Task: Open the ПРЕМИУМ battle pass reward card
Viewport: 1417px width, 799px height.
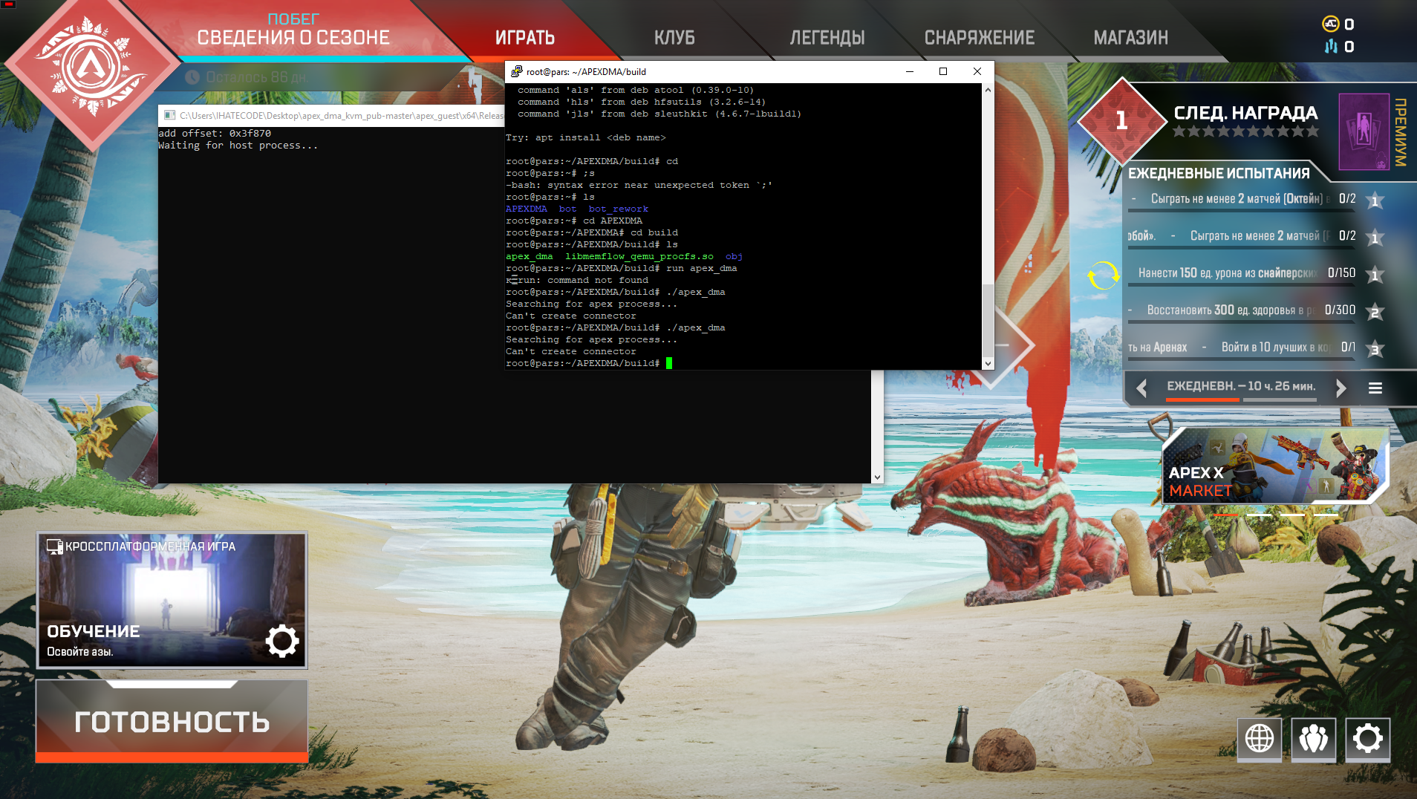Action: point(1364,132)
